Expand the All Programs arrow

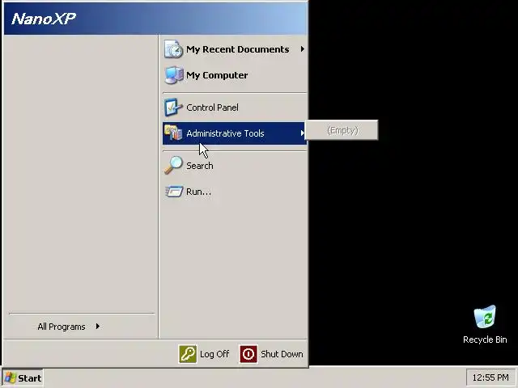[98, 327]
